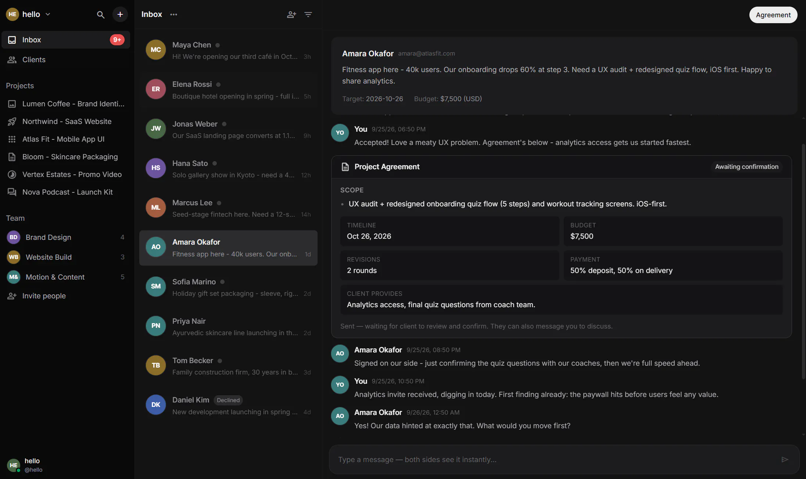Open Bloom Skincare Packaging document icon

(x=12, y=157)
